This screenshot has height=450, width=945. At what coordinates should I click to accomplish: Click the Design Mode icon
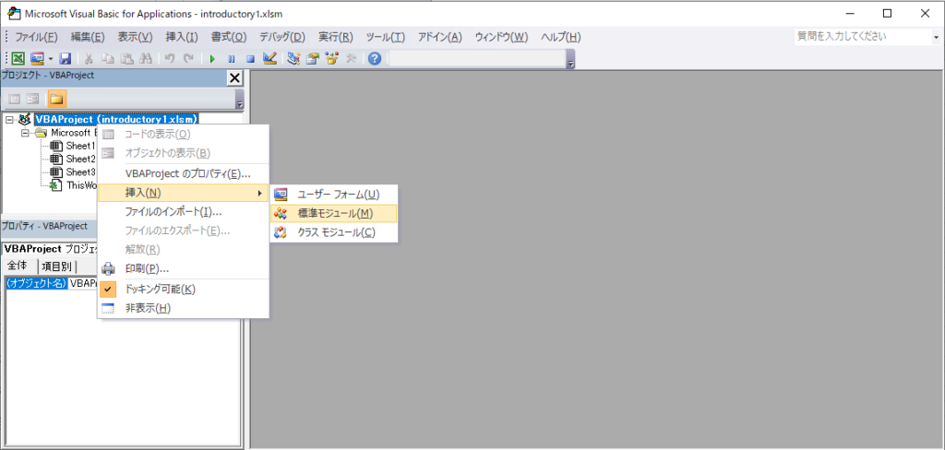click(x=269, y=59)
